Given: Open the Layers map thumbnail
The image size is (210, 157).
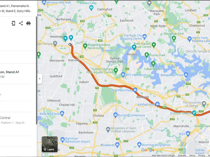Looking at the screenshot, I should click(50, 144).
